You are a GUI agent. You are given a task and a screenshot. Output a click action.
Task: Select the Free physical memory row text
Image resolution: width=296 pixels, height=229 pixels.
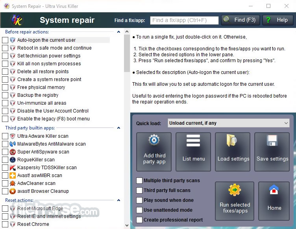coord(41,87)
